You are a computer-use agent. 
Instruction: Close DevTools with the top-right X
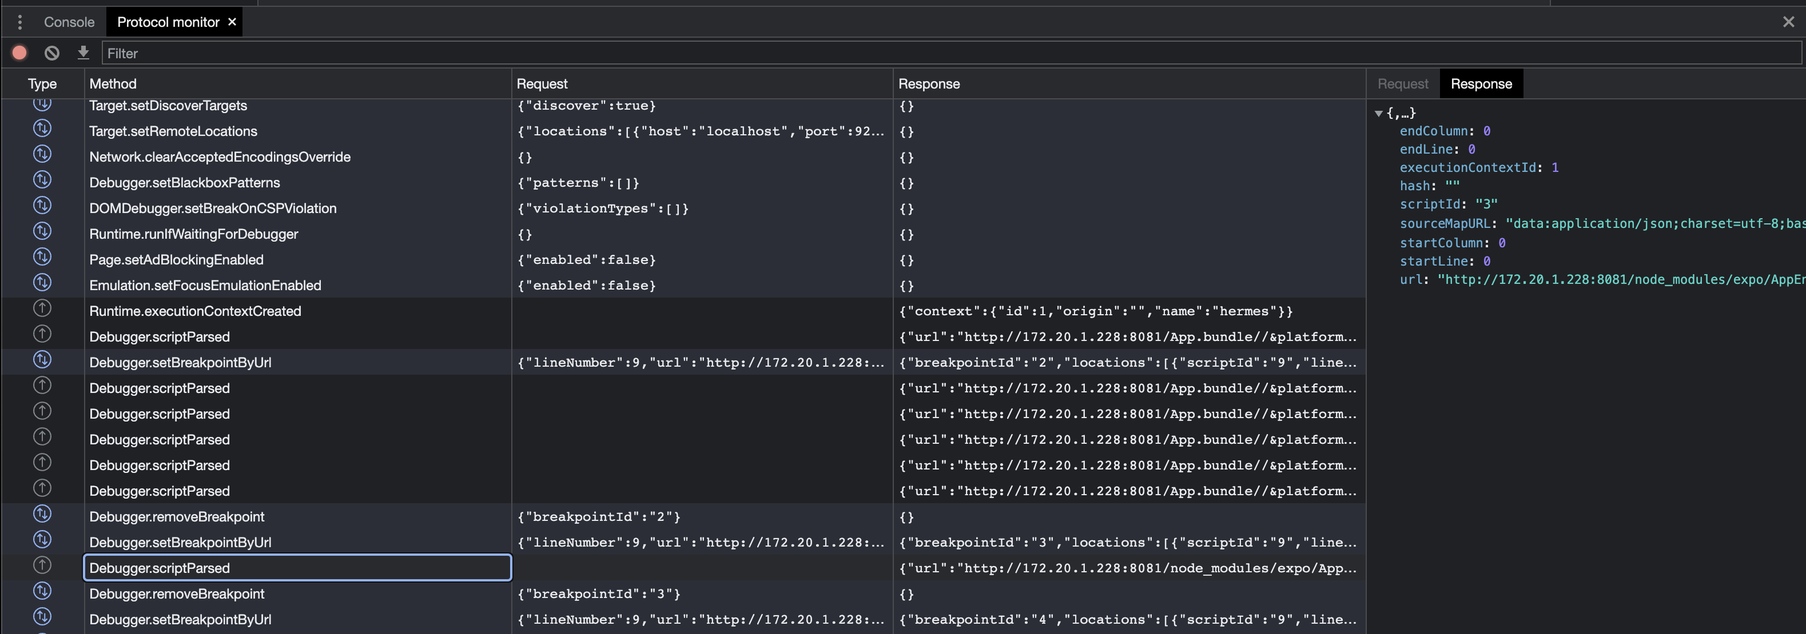tap(1789, 22)
